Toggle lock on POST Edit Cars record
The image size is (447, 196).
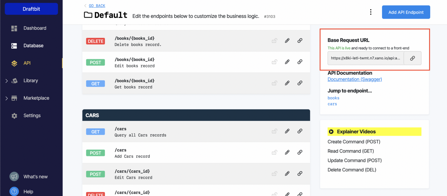pyautogui.click(x=274, y=174)
